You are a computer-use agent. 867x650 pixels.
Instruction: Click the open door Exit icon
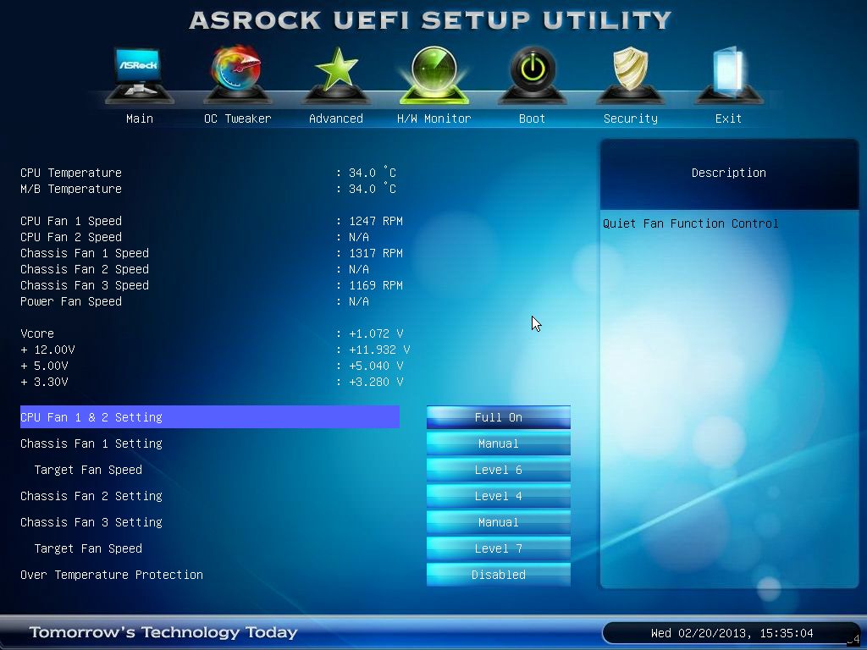[x=728, y=74]
